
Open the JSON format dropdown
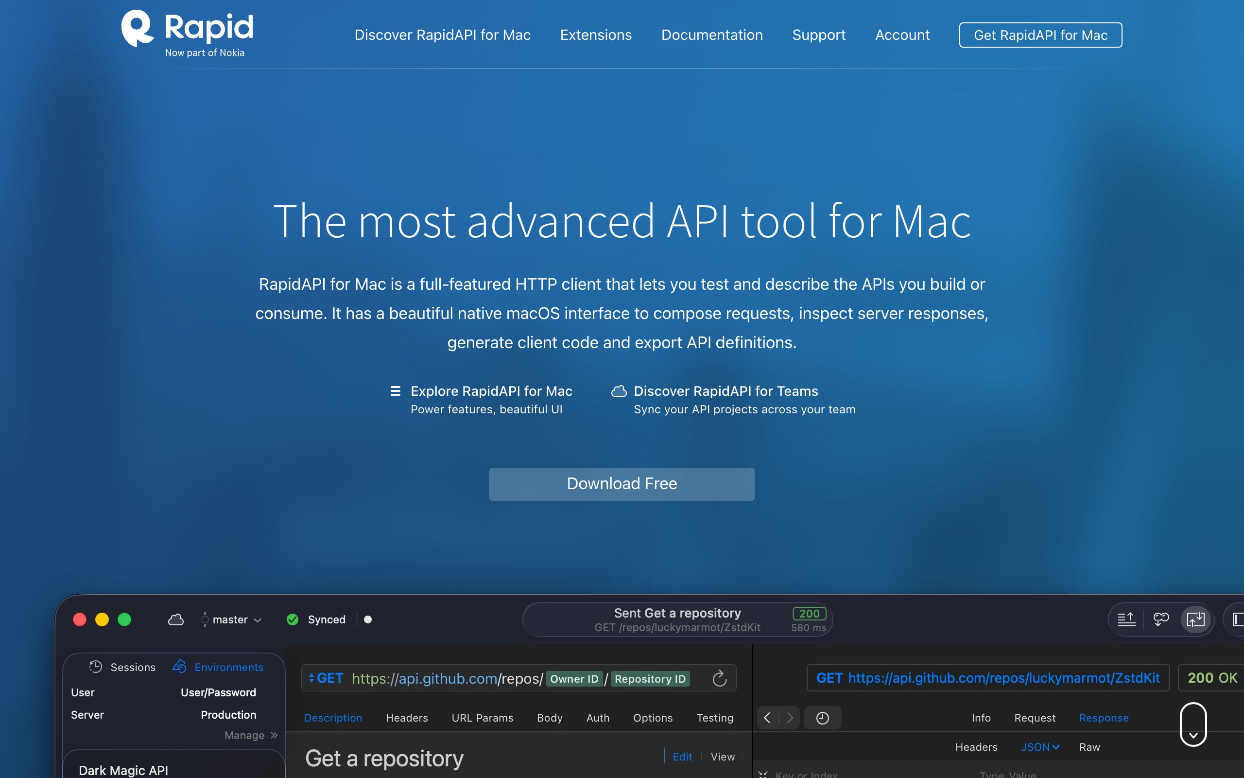point(1040,746)
